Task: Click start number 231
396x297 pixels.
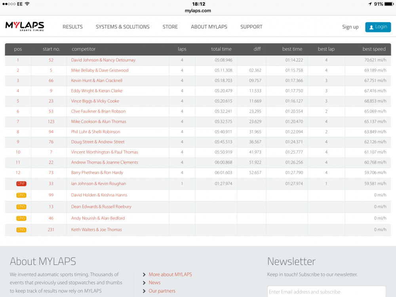Action: click(x=51, y=230)
